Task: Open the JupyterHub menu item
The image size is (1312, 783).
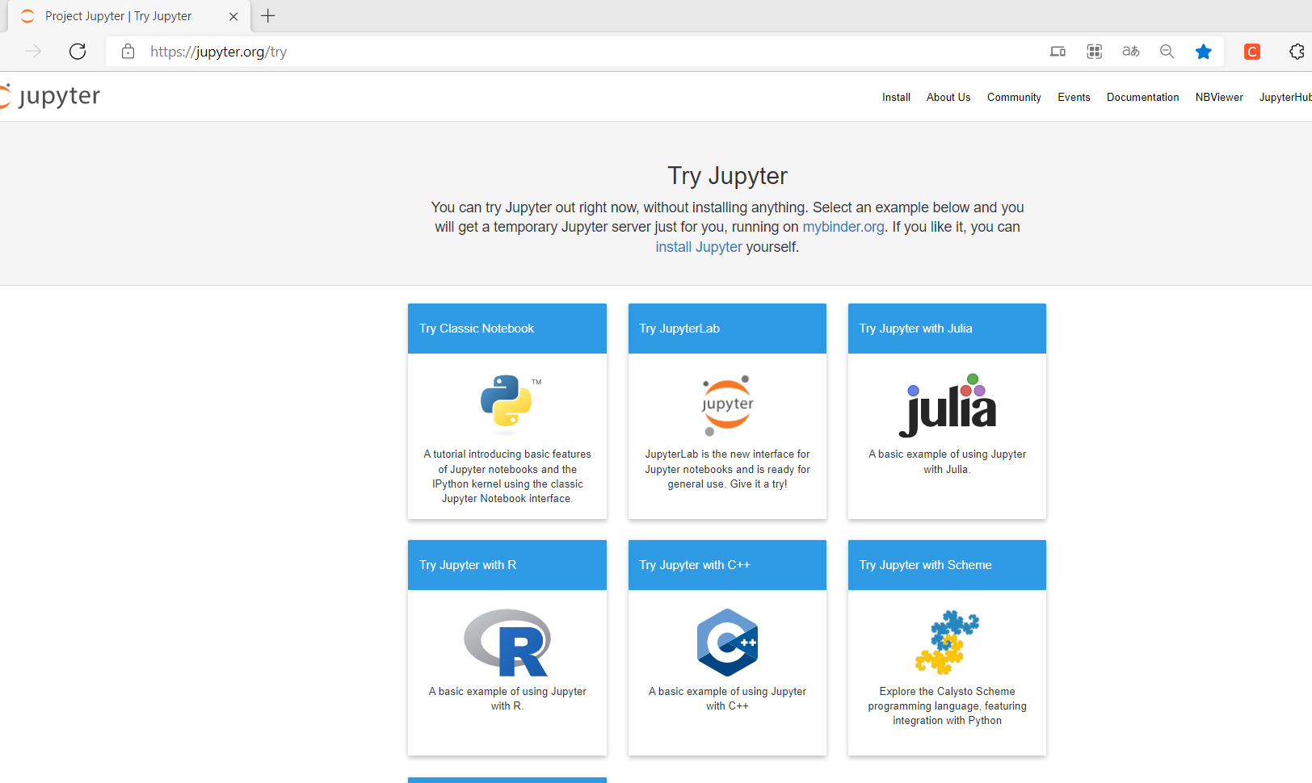Action: (1285, 97)
